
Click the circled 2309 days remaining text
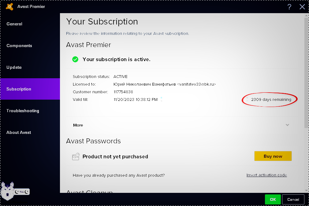[x=271, y=100]
